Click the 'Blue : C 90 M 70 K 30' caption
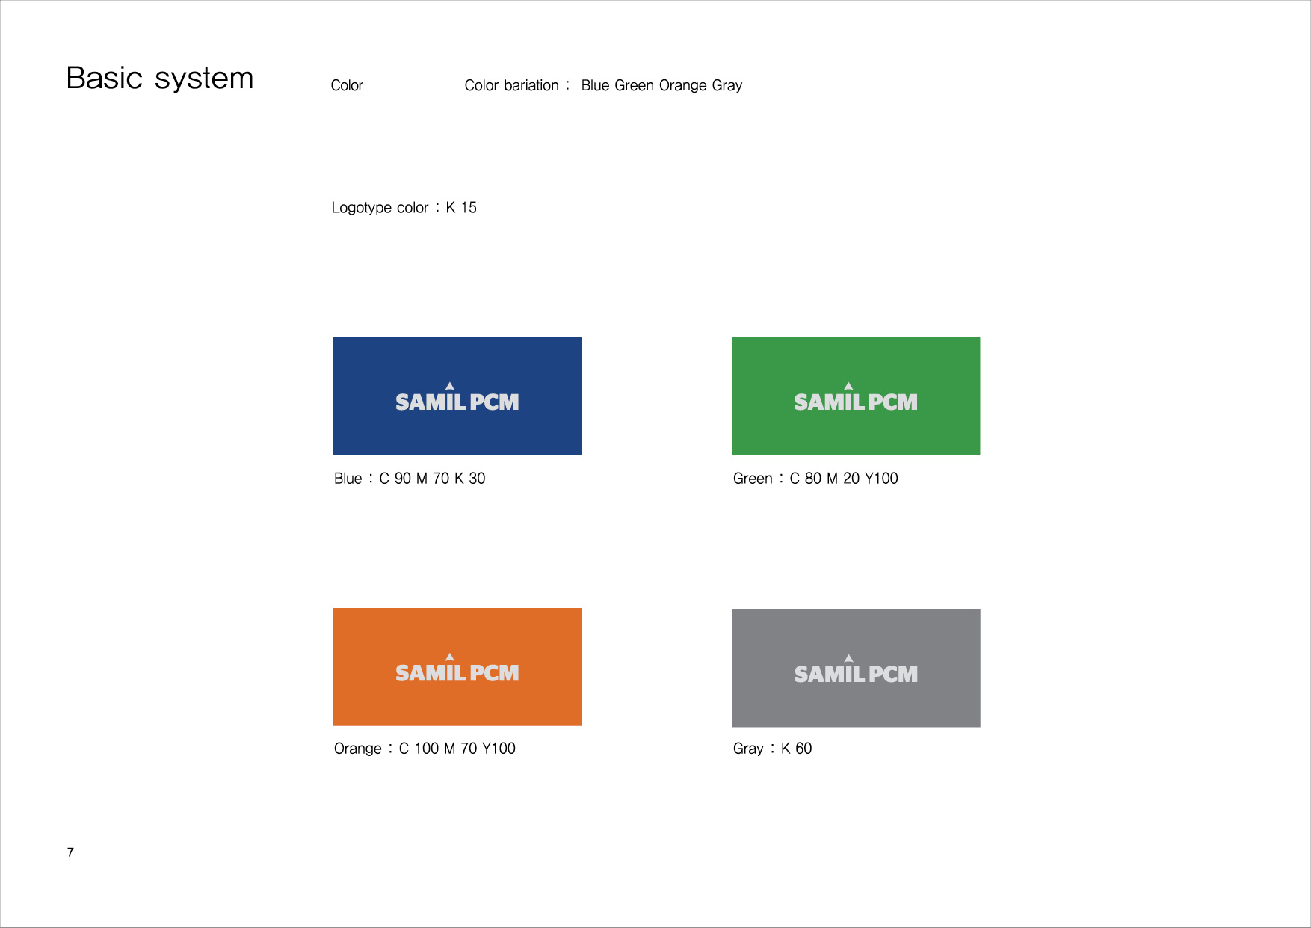Screen dimensions: 1311x928 click(x=410, y=478)
